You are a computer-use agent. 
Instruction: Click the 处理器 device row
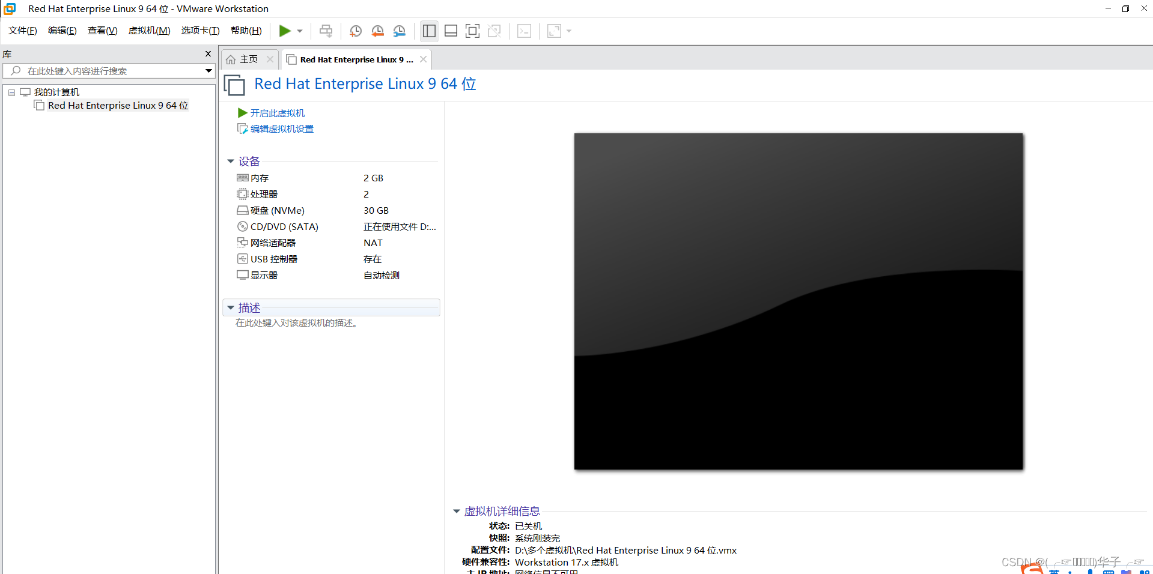[x=336, y=194]
